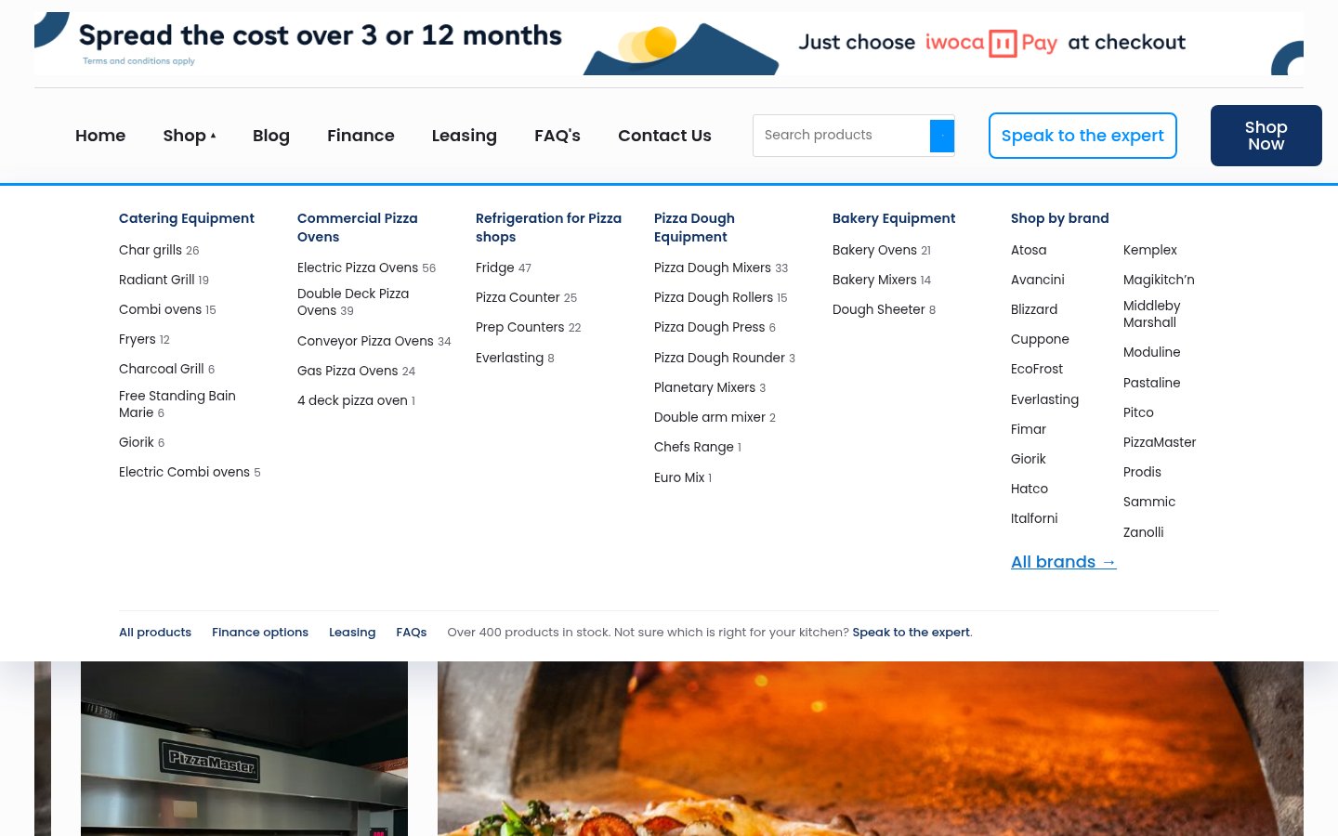Click the PizzaMaster oven image
This screenshot has height=836, width=1338.
point(244,749)
